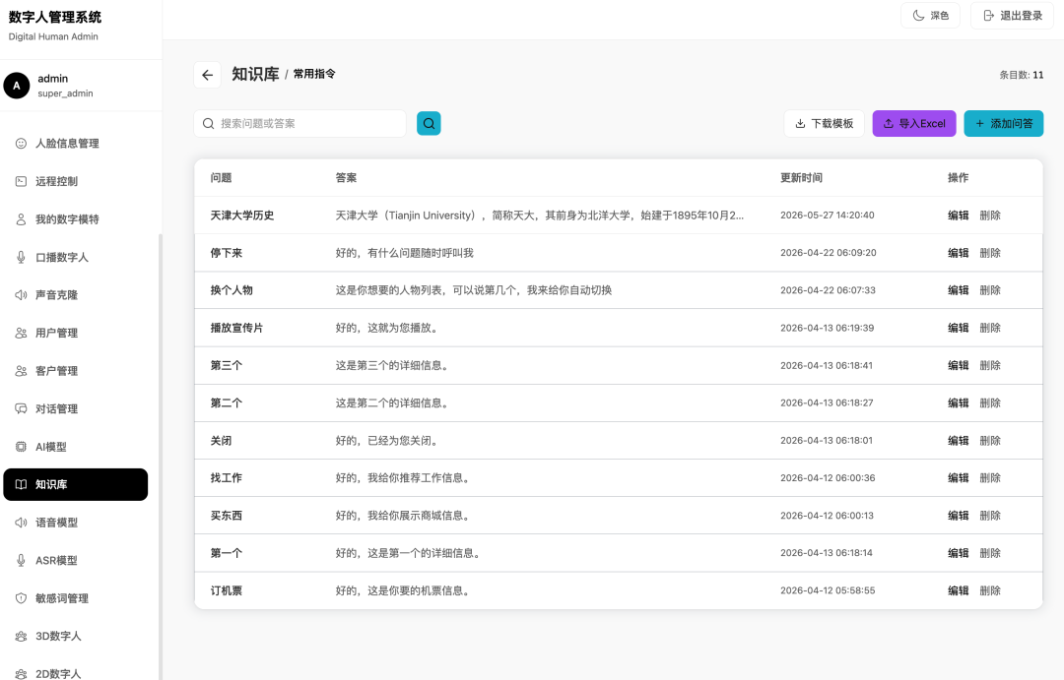Edit the 播放宣传片 row
The image size is (1064, 680).
click(959, 328)
